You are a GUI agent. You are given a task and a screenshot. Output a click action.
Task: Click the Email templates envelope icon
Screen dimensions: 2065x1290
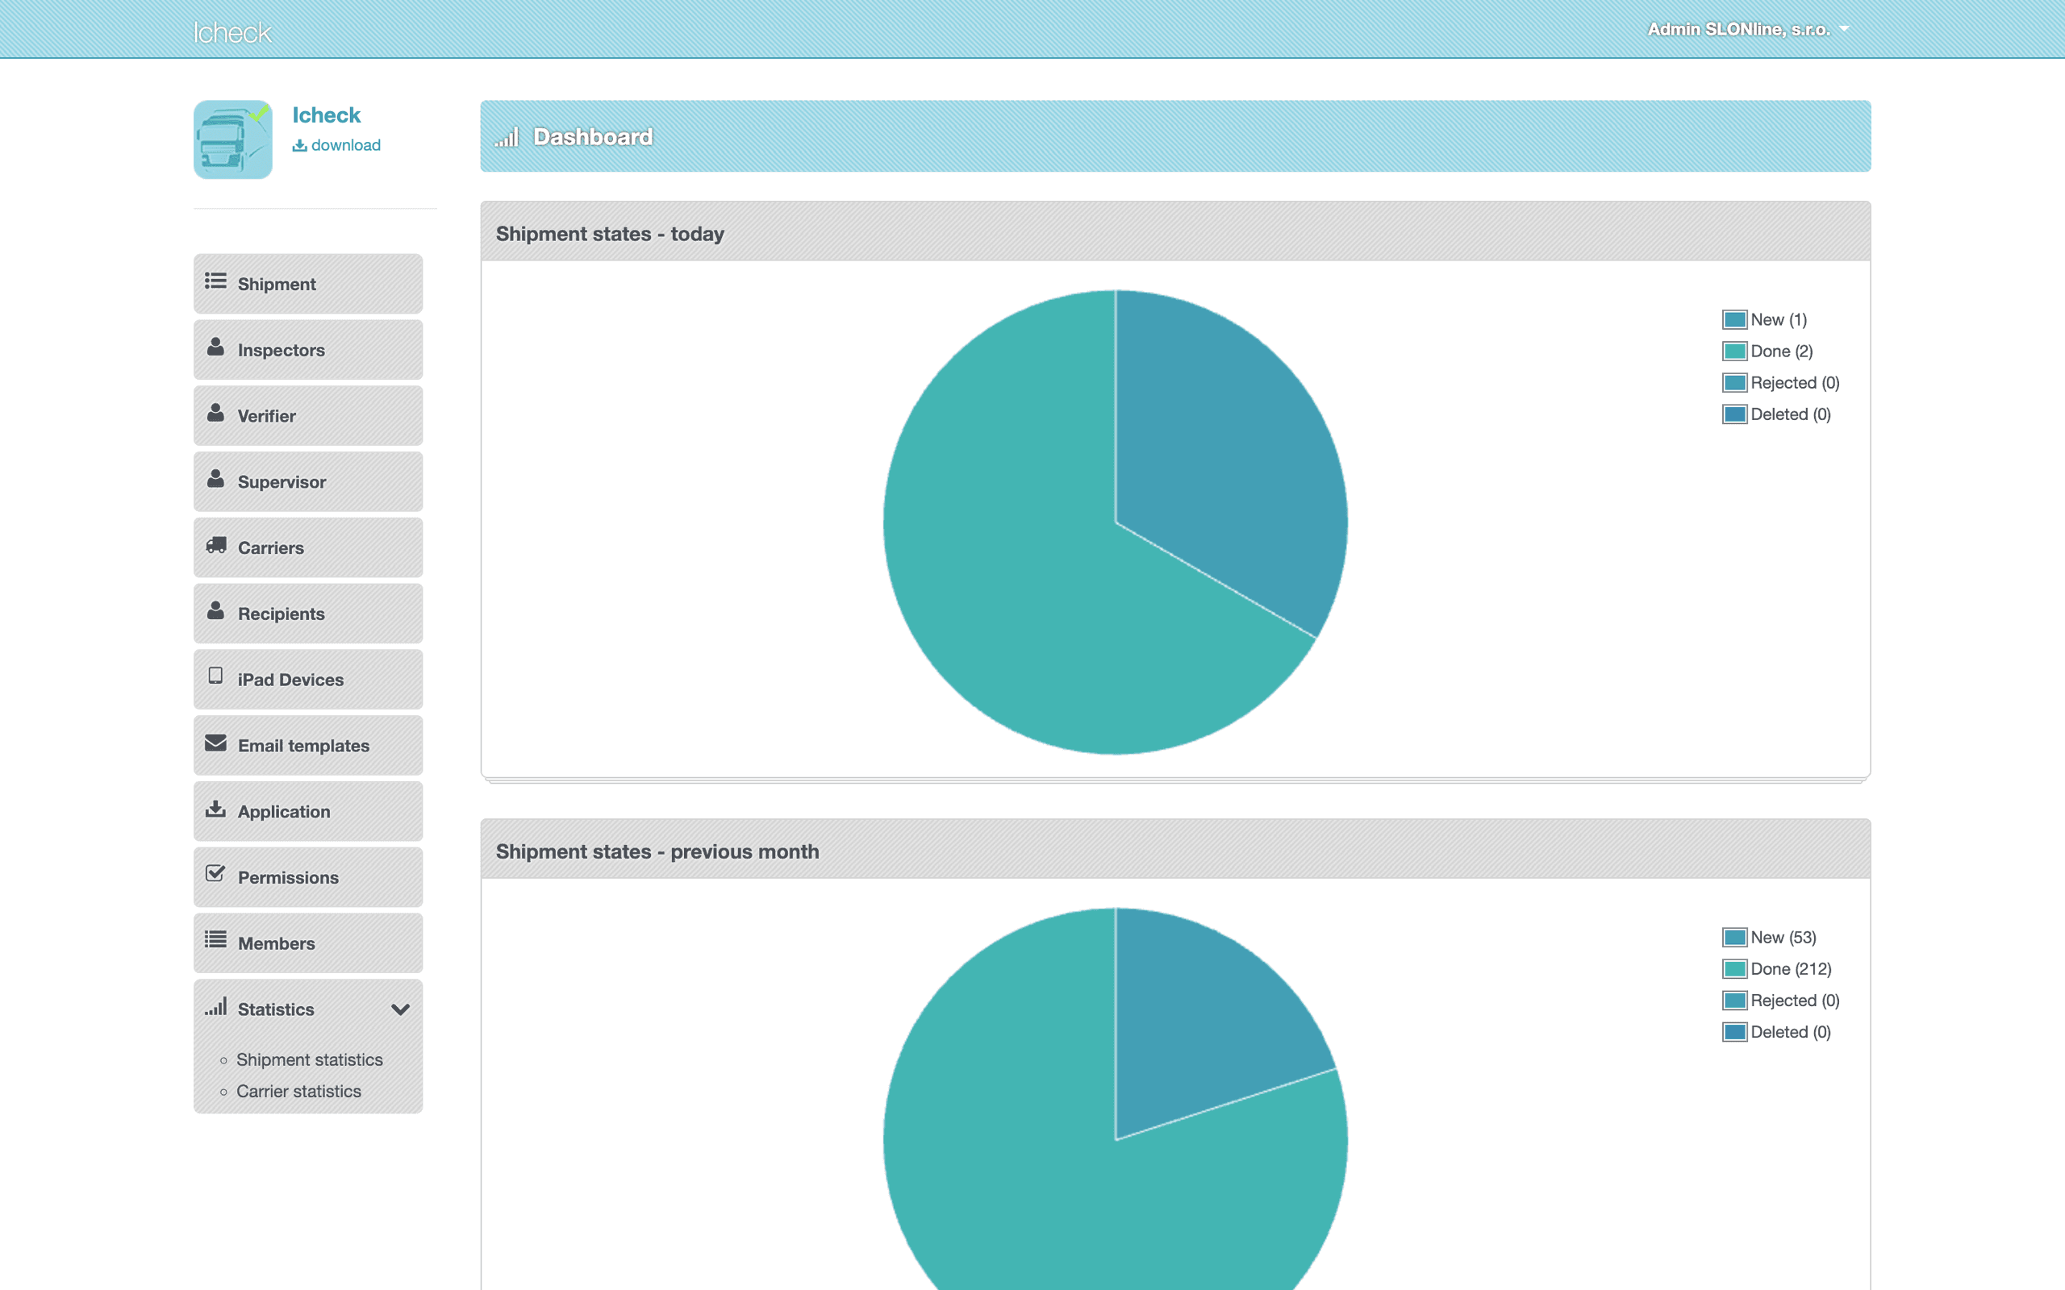point(216,743)
